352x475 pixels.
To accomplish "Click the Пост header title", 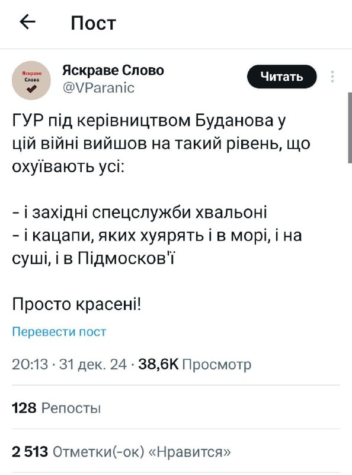I will (x=94, y=23).
